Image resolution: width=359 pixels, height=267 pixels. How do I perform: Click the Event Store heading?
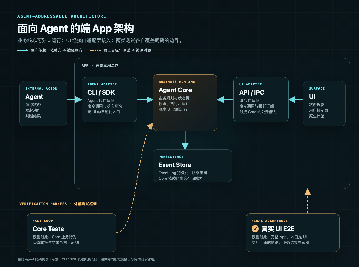coord(175,165)
